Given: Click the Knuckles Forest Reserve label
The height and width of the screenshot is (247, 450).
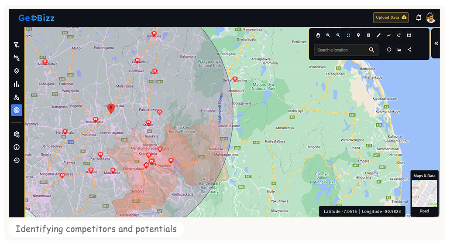Looking at the screenshot, I should tap(182, 129).
